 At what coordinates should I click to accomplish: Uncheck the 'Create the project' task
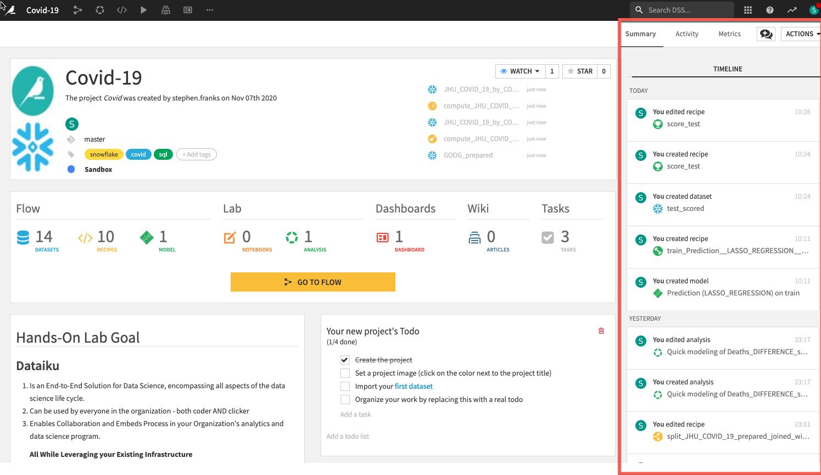[345, 360]
